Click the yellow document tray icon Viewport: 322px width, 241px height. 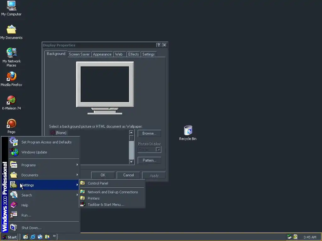click(x=295, y=237)
